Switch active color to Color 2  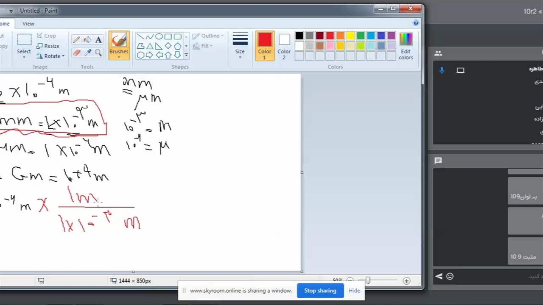284,46
